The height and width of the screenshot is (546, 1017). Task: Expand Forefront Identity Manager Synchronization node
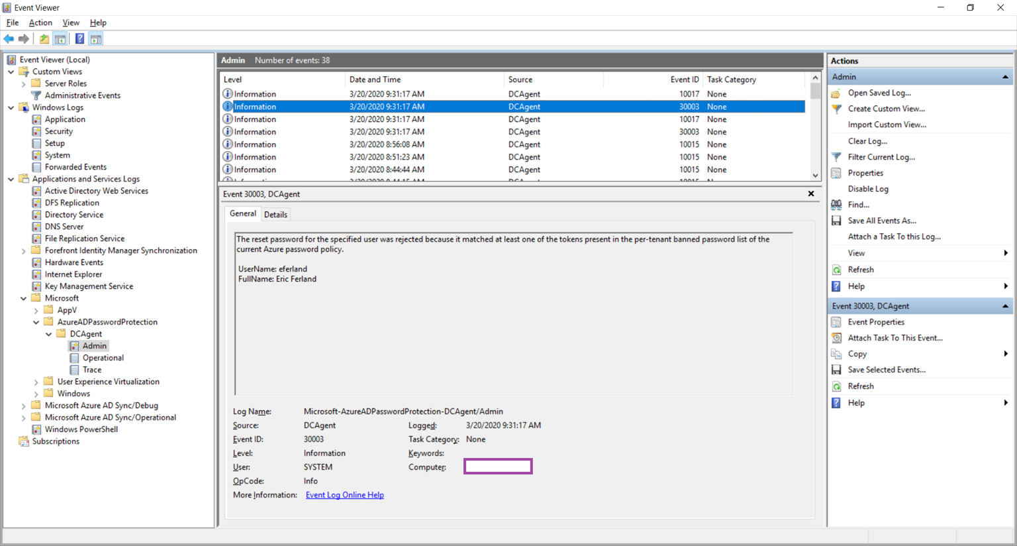[24, 250]
